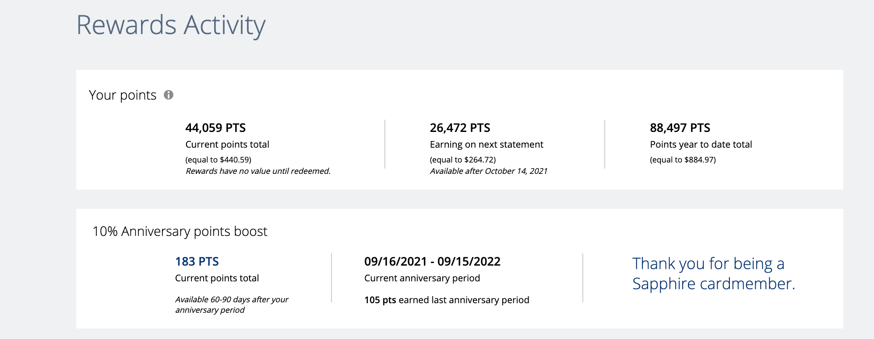
Task: Click the 88,497 PTS year to date value
Action: click(x=680, y=128)
